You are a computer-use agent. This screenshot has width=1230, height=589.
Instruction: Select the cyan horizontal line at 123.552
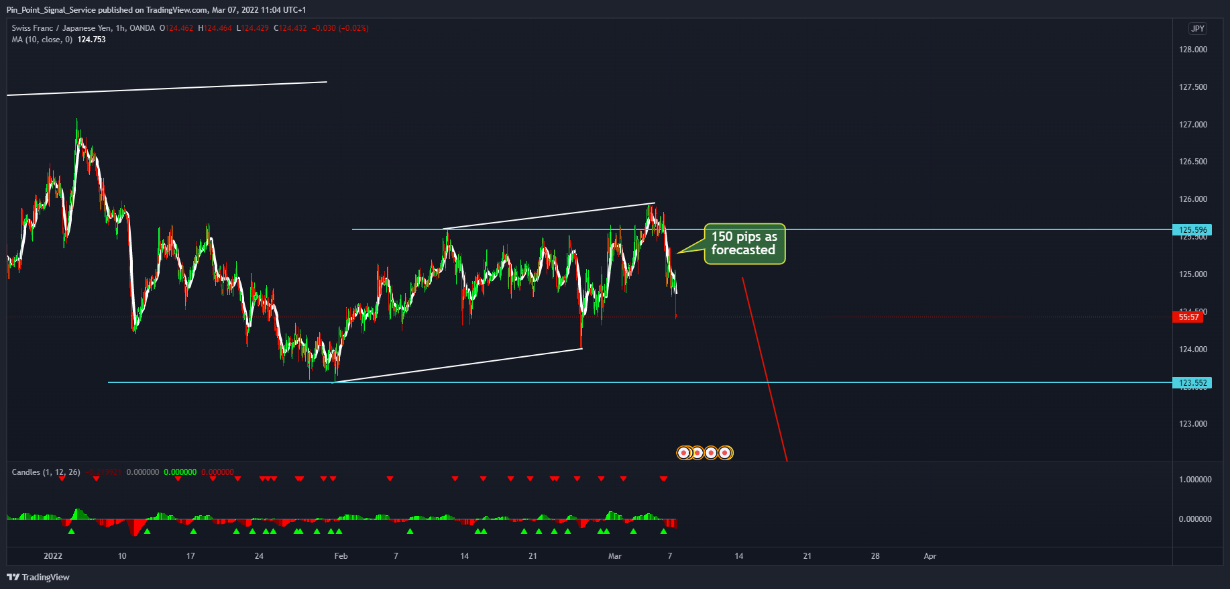(639, 382)
